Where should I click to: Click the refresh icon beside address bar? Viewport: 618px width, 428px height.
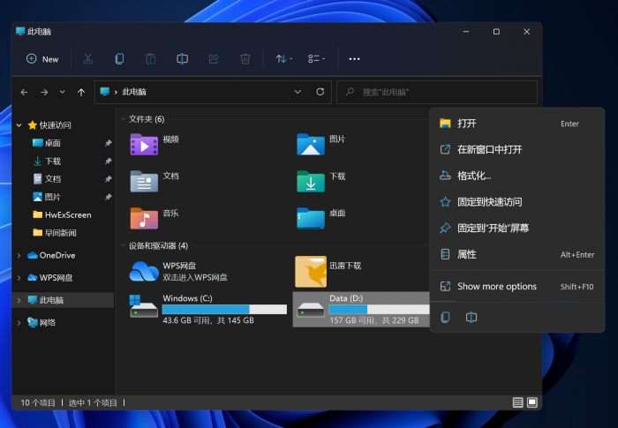[320, 92]
